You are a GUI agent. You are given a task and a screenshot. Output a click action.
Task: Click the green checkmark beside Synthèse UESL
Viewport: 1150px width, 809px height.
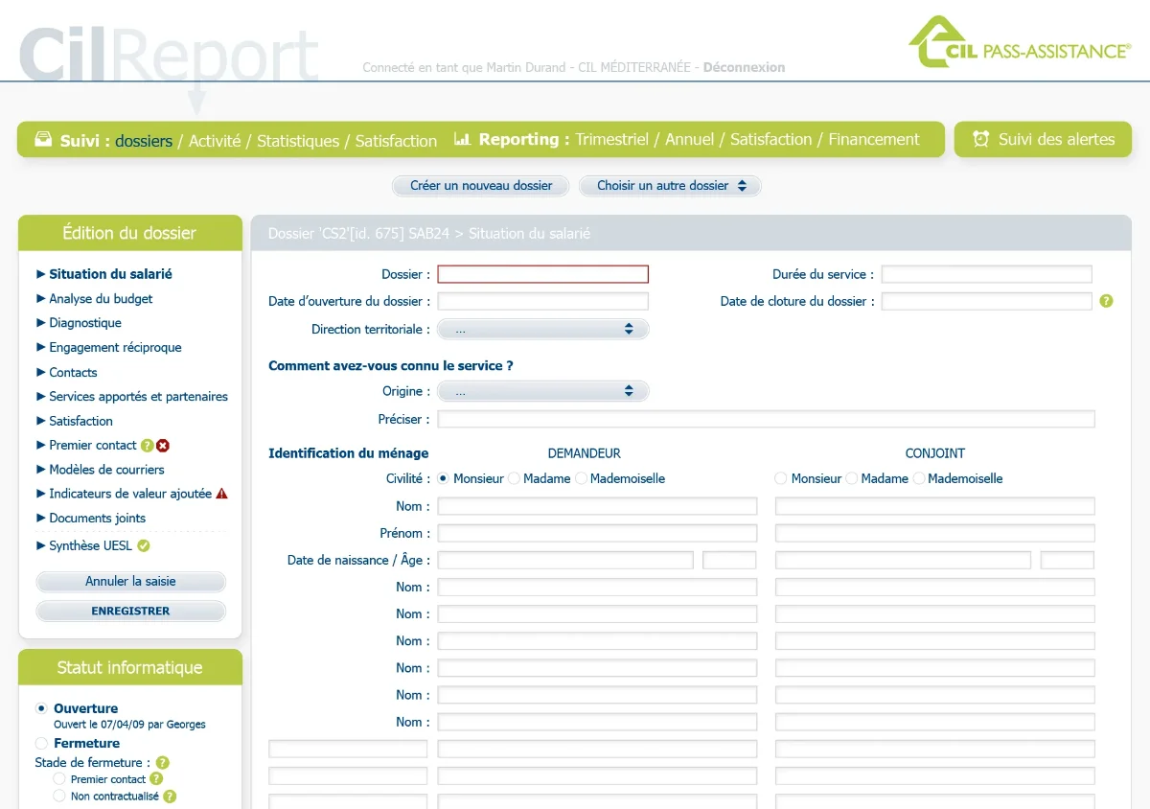coord(144,546)
